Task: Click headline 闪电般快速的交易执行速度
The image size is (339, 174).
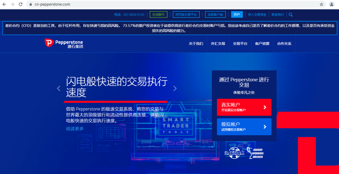Action: coord(117,87)
